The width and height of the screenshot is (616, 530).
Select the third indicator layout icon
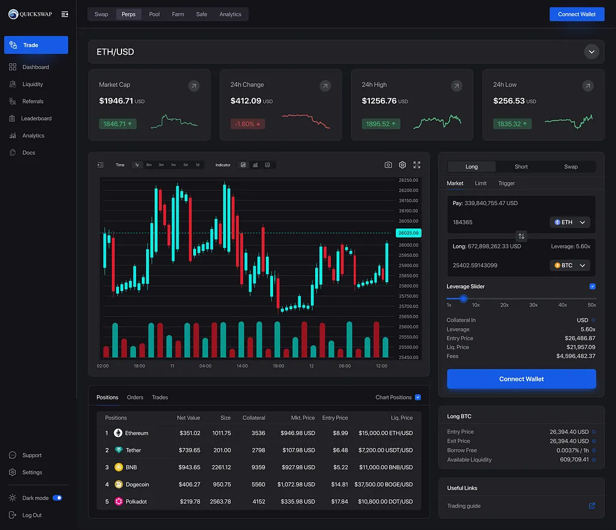coord(268,165)
